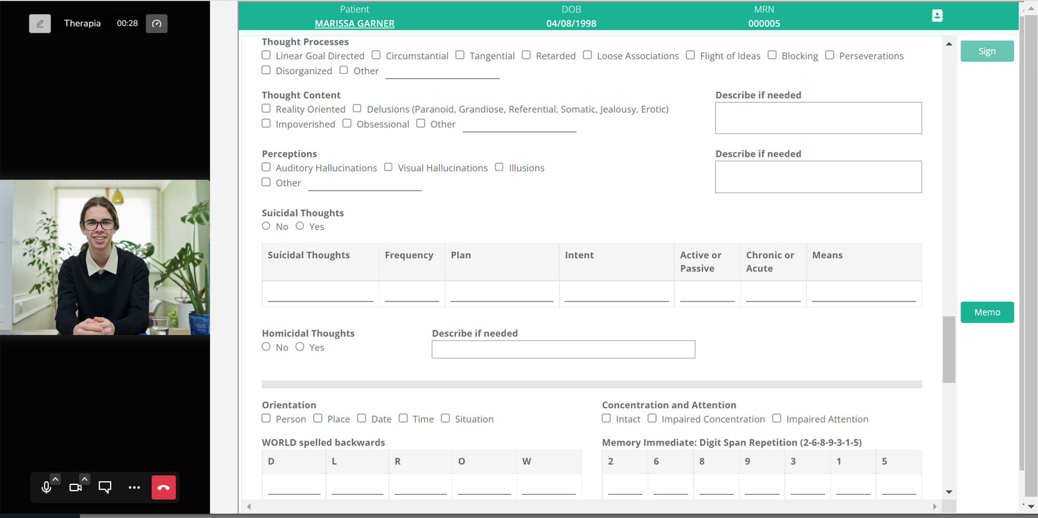Turn off the camera
The height and width of the screenshot is (518, 1038).
click(76, 487)
